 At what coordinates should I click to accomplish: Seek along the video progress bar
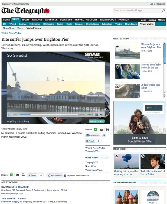point(49,115)
